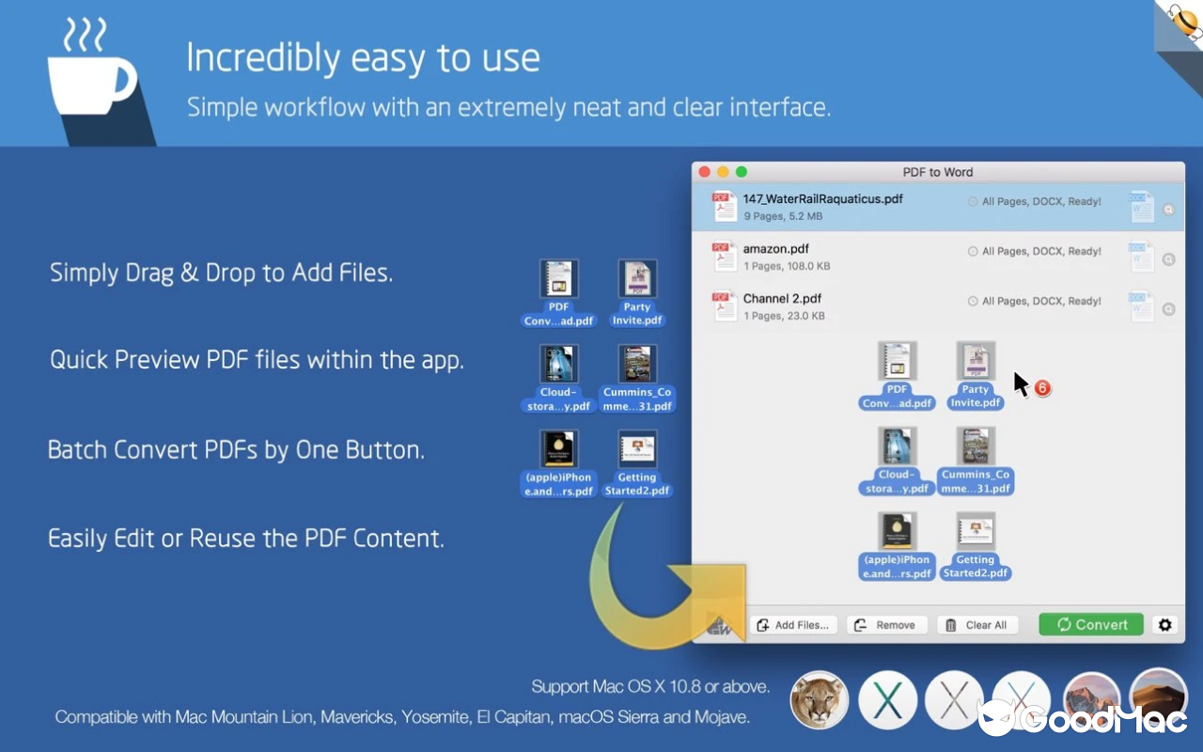Click the PDF icon beside 147_WaterRailRaquaticus.pdf
Screen dimensions: 1203x752
tap(725, 207)
